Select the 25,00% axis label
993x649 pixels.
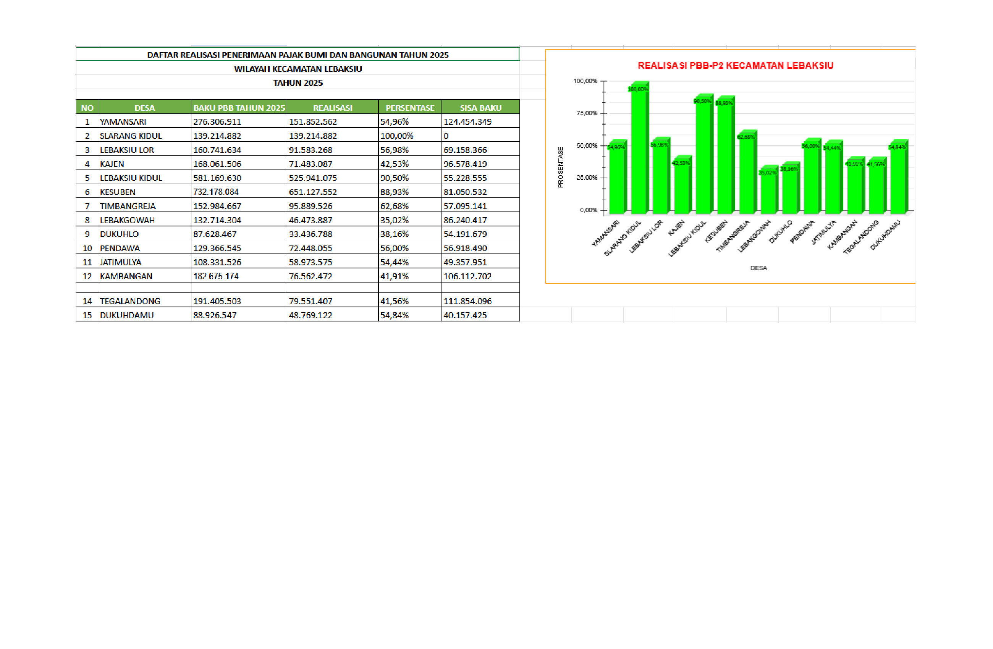pos(587,177)
